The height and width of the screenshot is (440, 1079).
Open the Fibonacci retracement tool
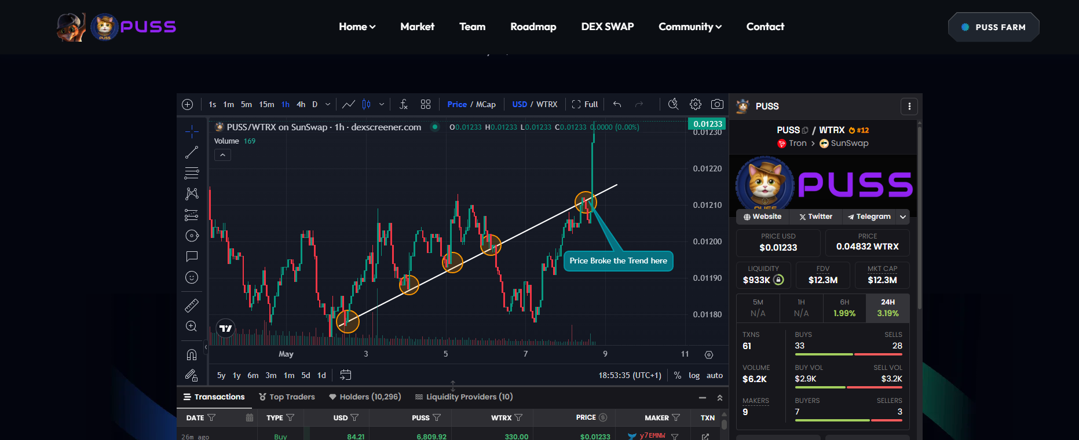(192, 173)
